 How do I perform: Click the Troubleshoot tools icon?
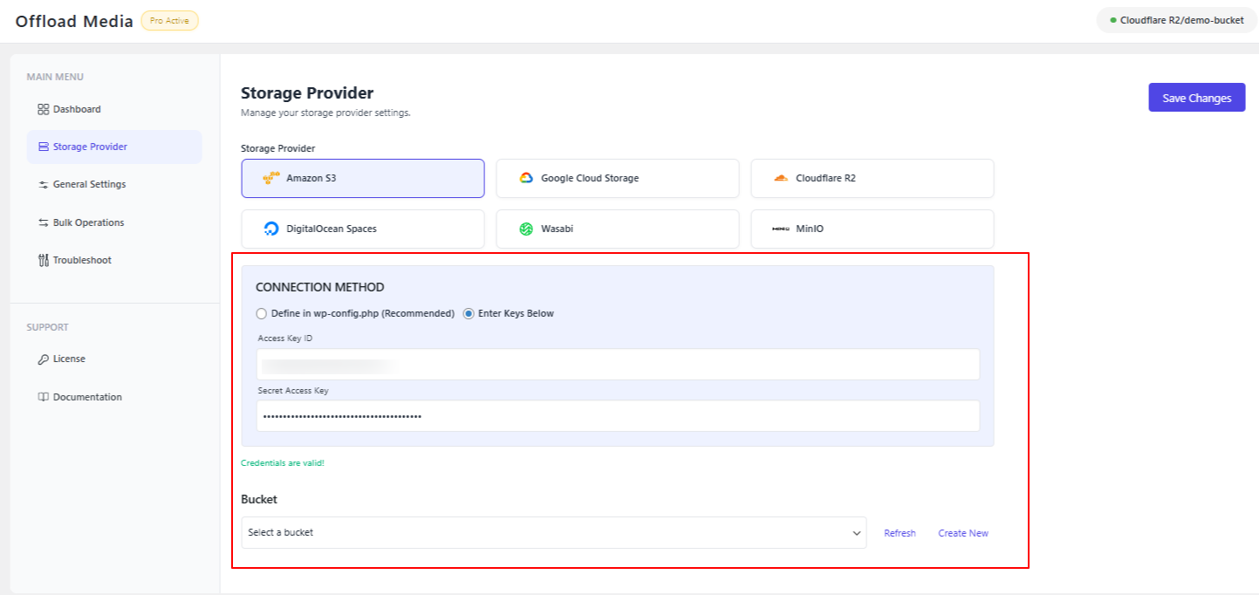[x=44, y=260]
